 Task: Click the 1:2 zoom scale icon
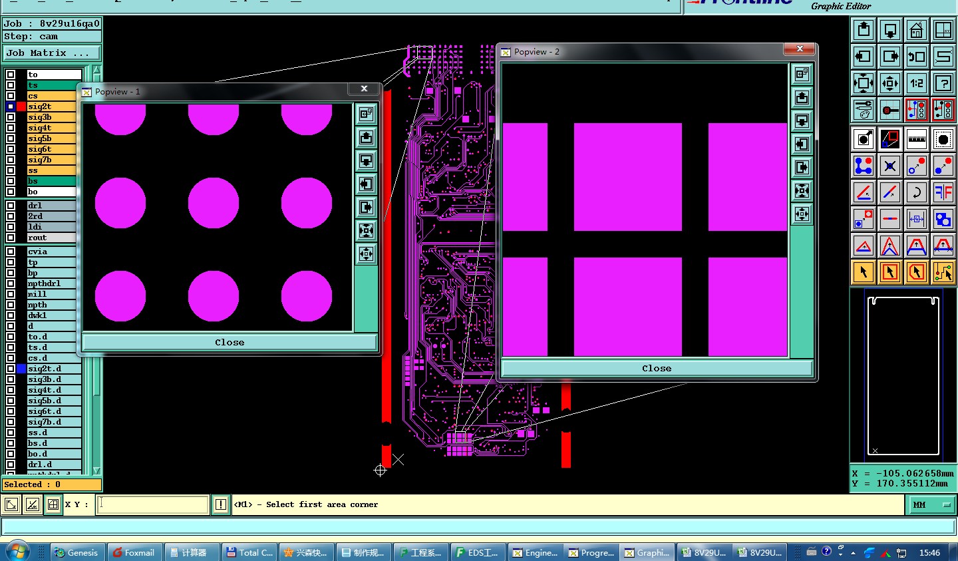tap(917, 83)
